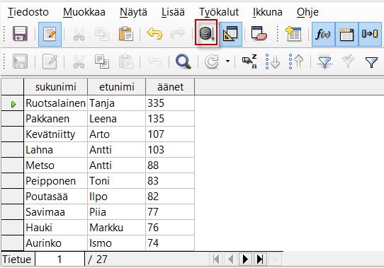Screen dimensions: 384x268
Task: Click Cut scissors in second toolbar
Action: pyautogui.click(x=79, y=62)
